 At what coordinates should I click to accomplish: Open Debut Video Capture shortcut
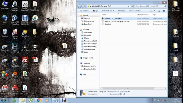tap(25, 20)
